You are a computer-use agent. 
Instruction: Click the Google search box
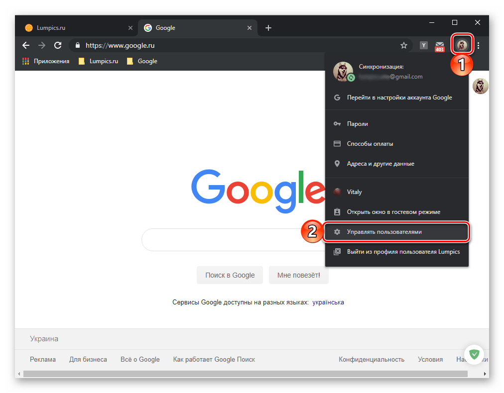[234, 240]
